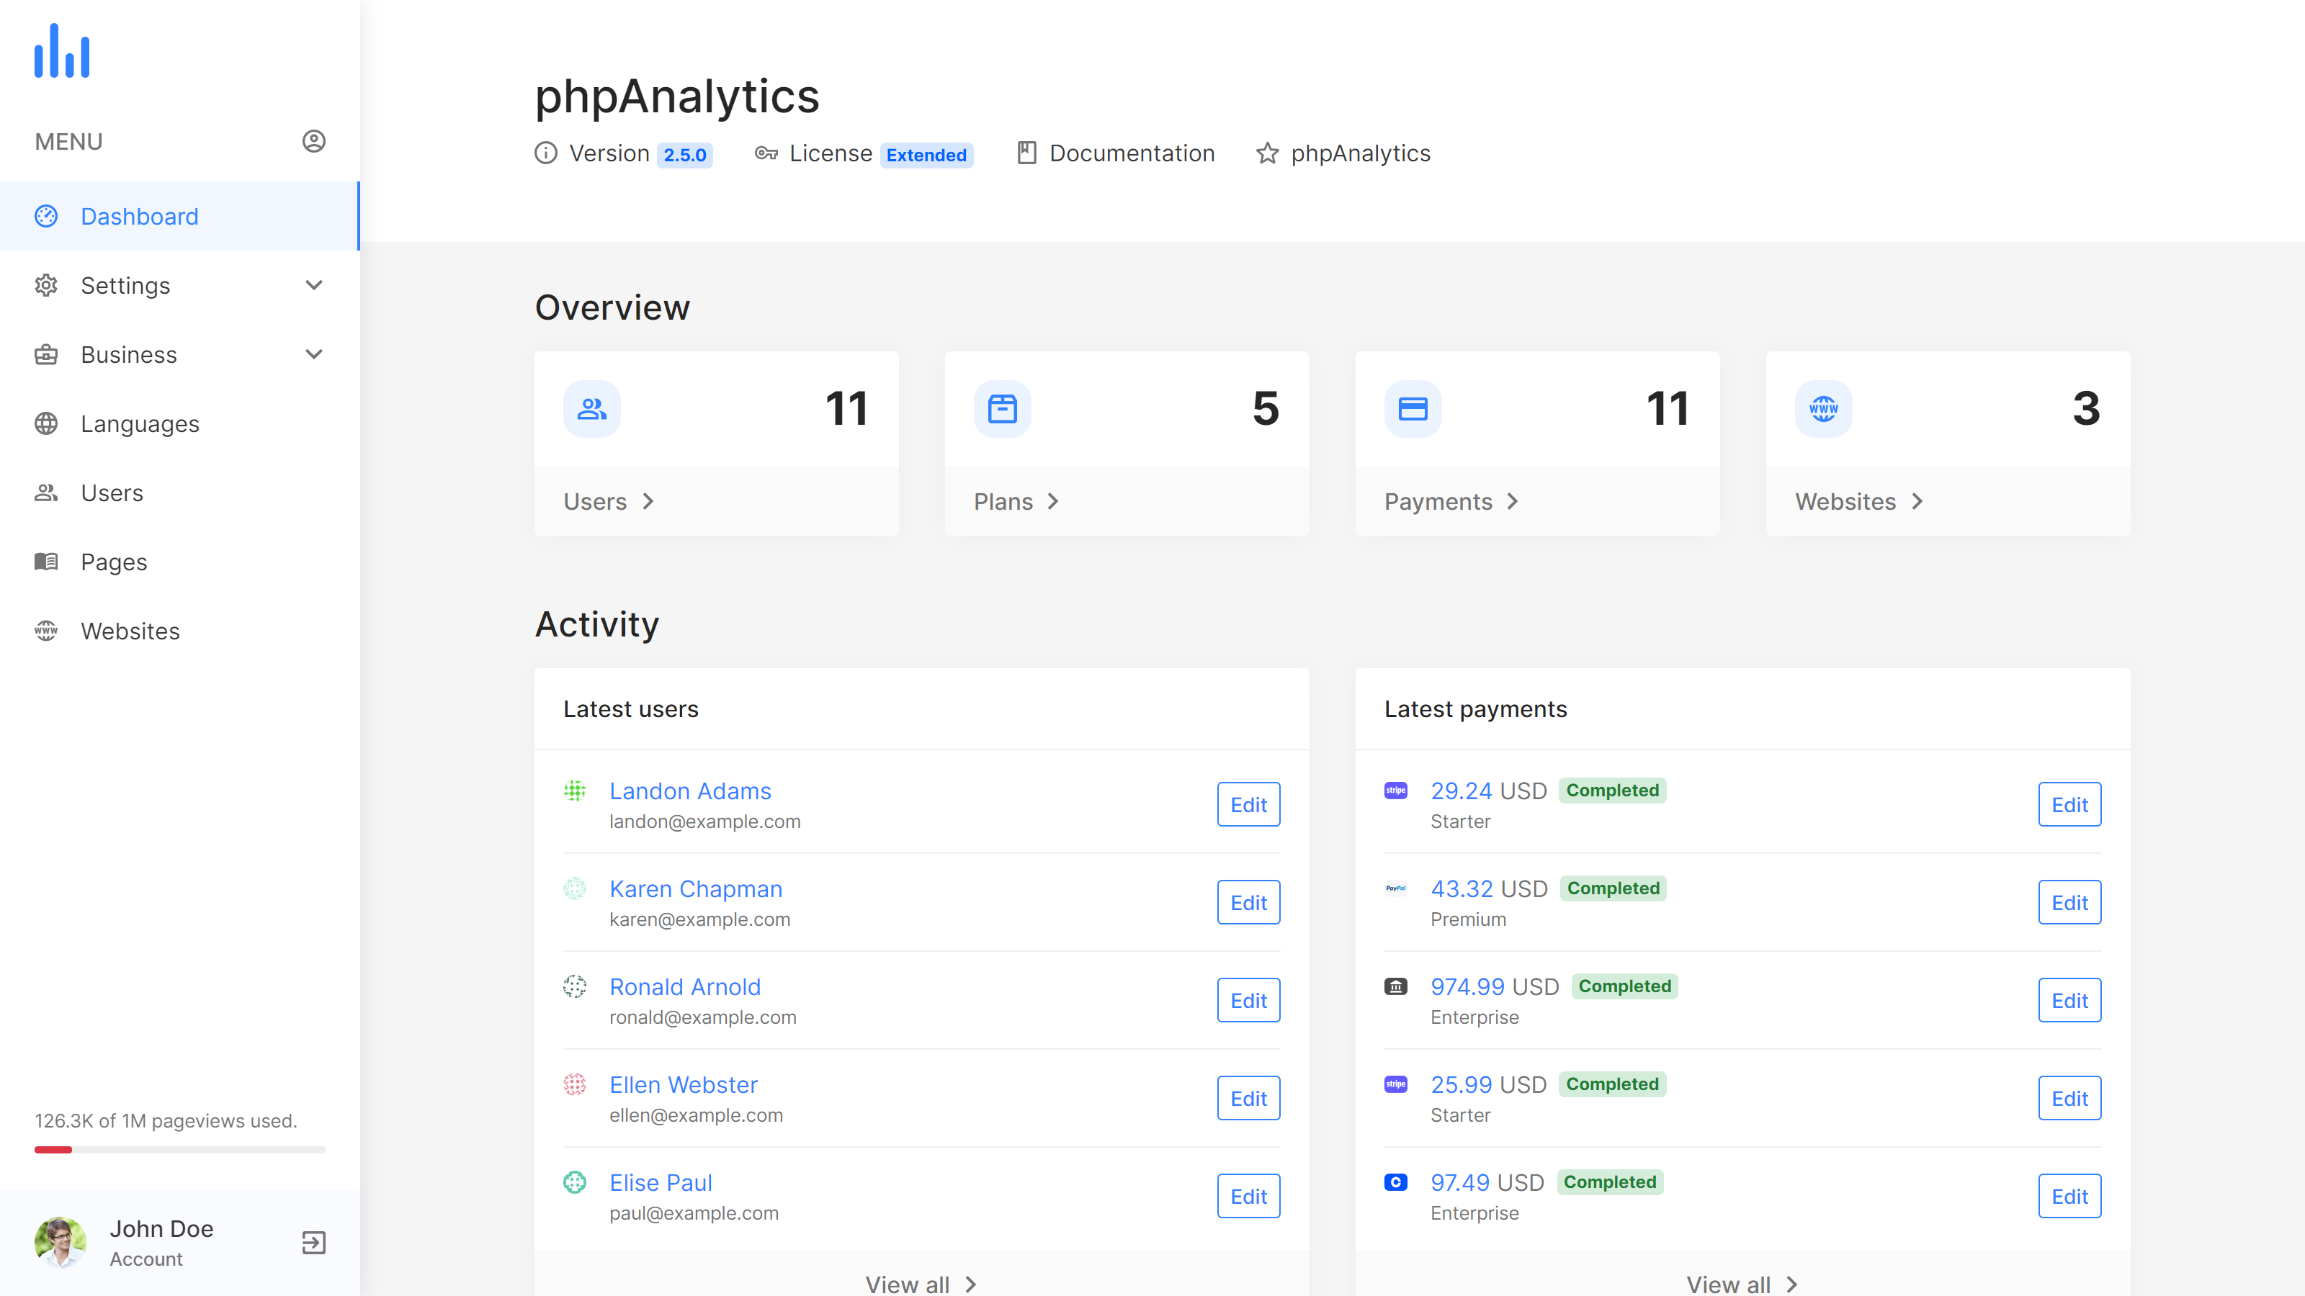Click the pageviews usage progress bar
This screenshot has width=2305, height=1296.
click(x=179, y=1149)
